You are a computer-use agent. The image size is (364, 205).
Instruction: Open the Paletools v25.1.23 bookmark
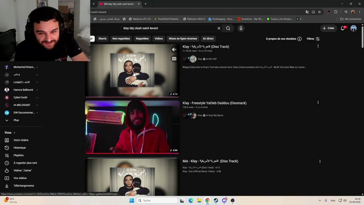(140, 19)
